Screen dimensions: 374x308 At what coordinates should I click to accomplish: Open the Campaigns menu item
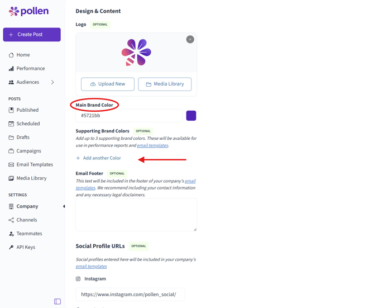(x=28, y=151)
